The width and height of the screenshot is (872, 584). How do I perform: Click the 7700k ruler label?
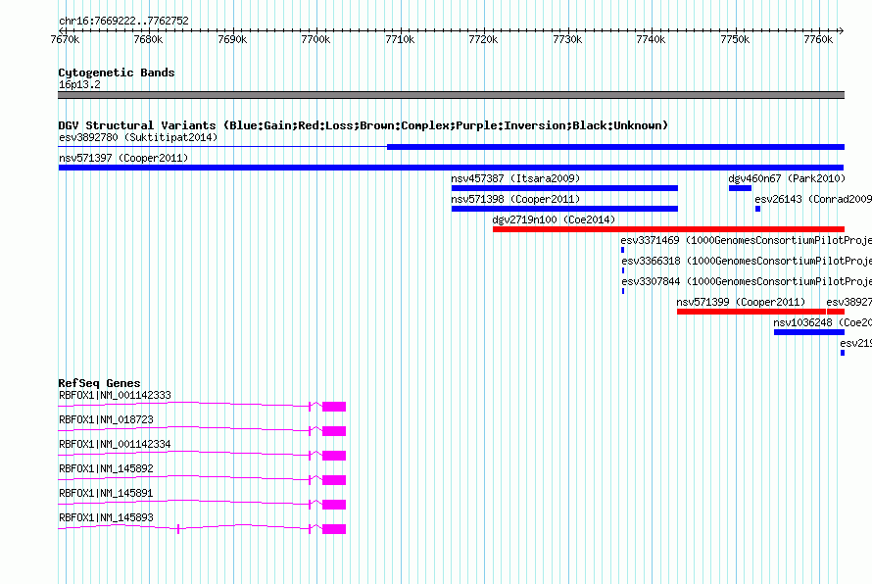pyautogui.click(x=315, y=39)
